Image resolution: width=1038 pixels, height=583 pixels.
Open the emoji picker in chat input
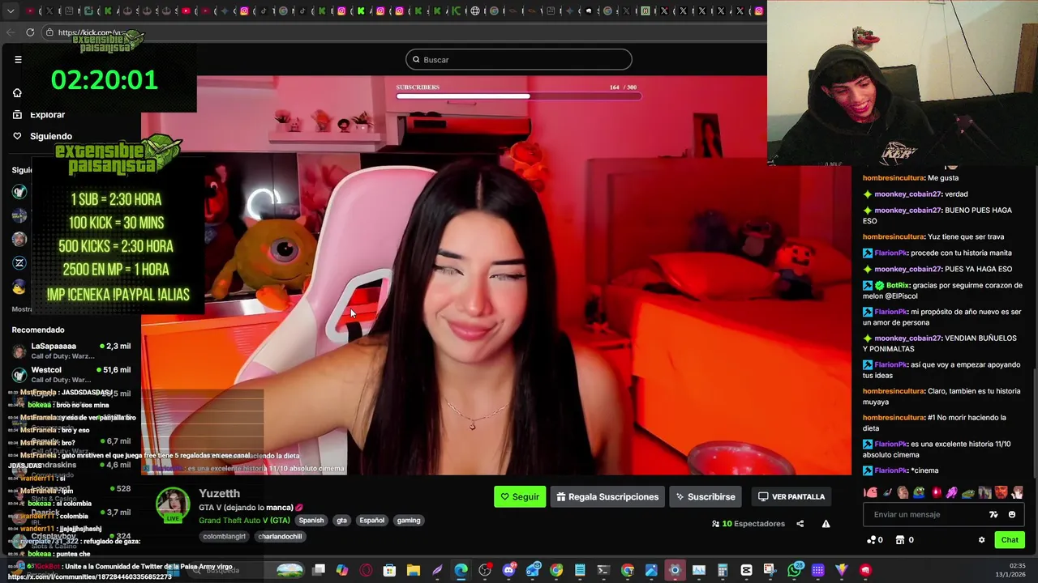(x=1012, y=514)
